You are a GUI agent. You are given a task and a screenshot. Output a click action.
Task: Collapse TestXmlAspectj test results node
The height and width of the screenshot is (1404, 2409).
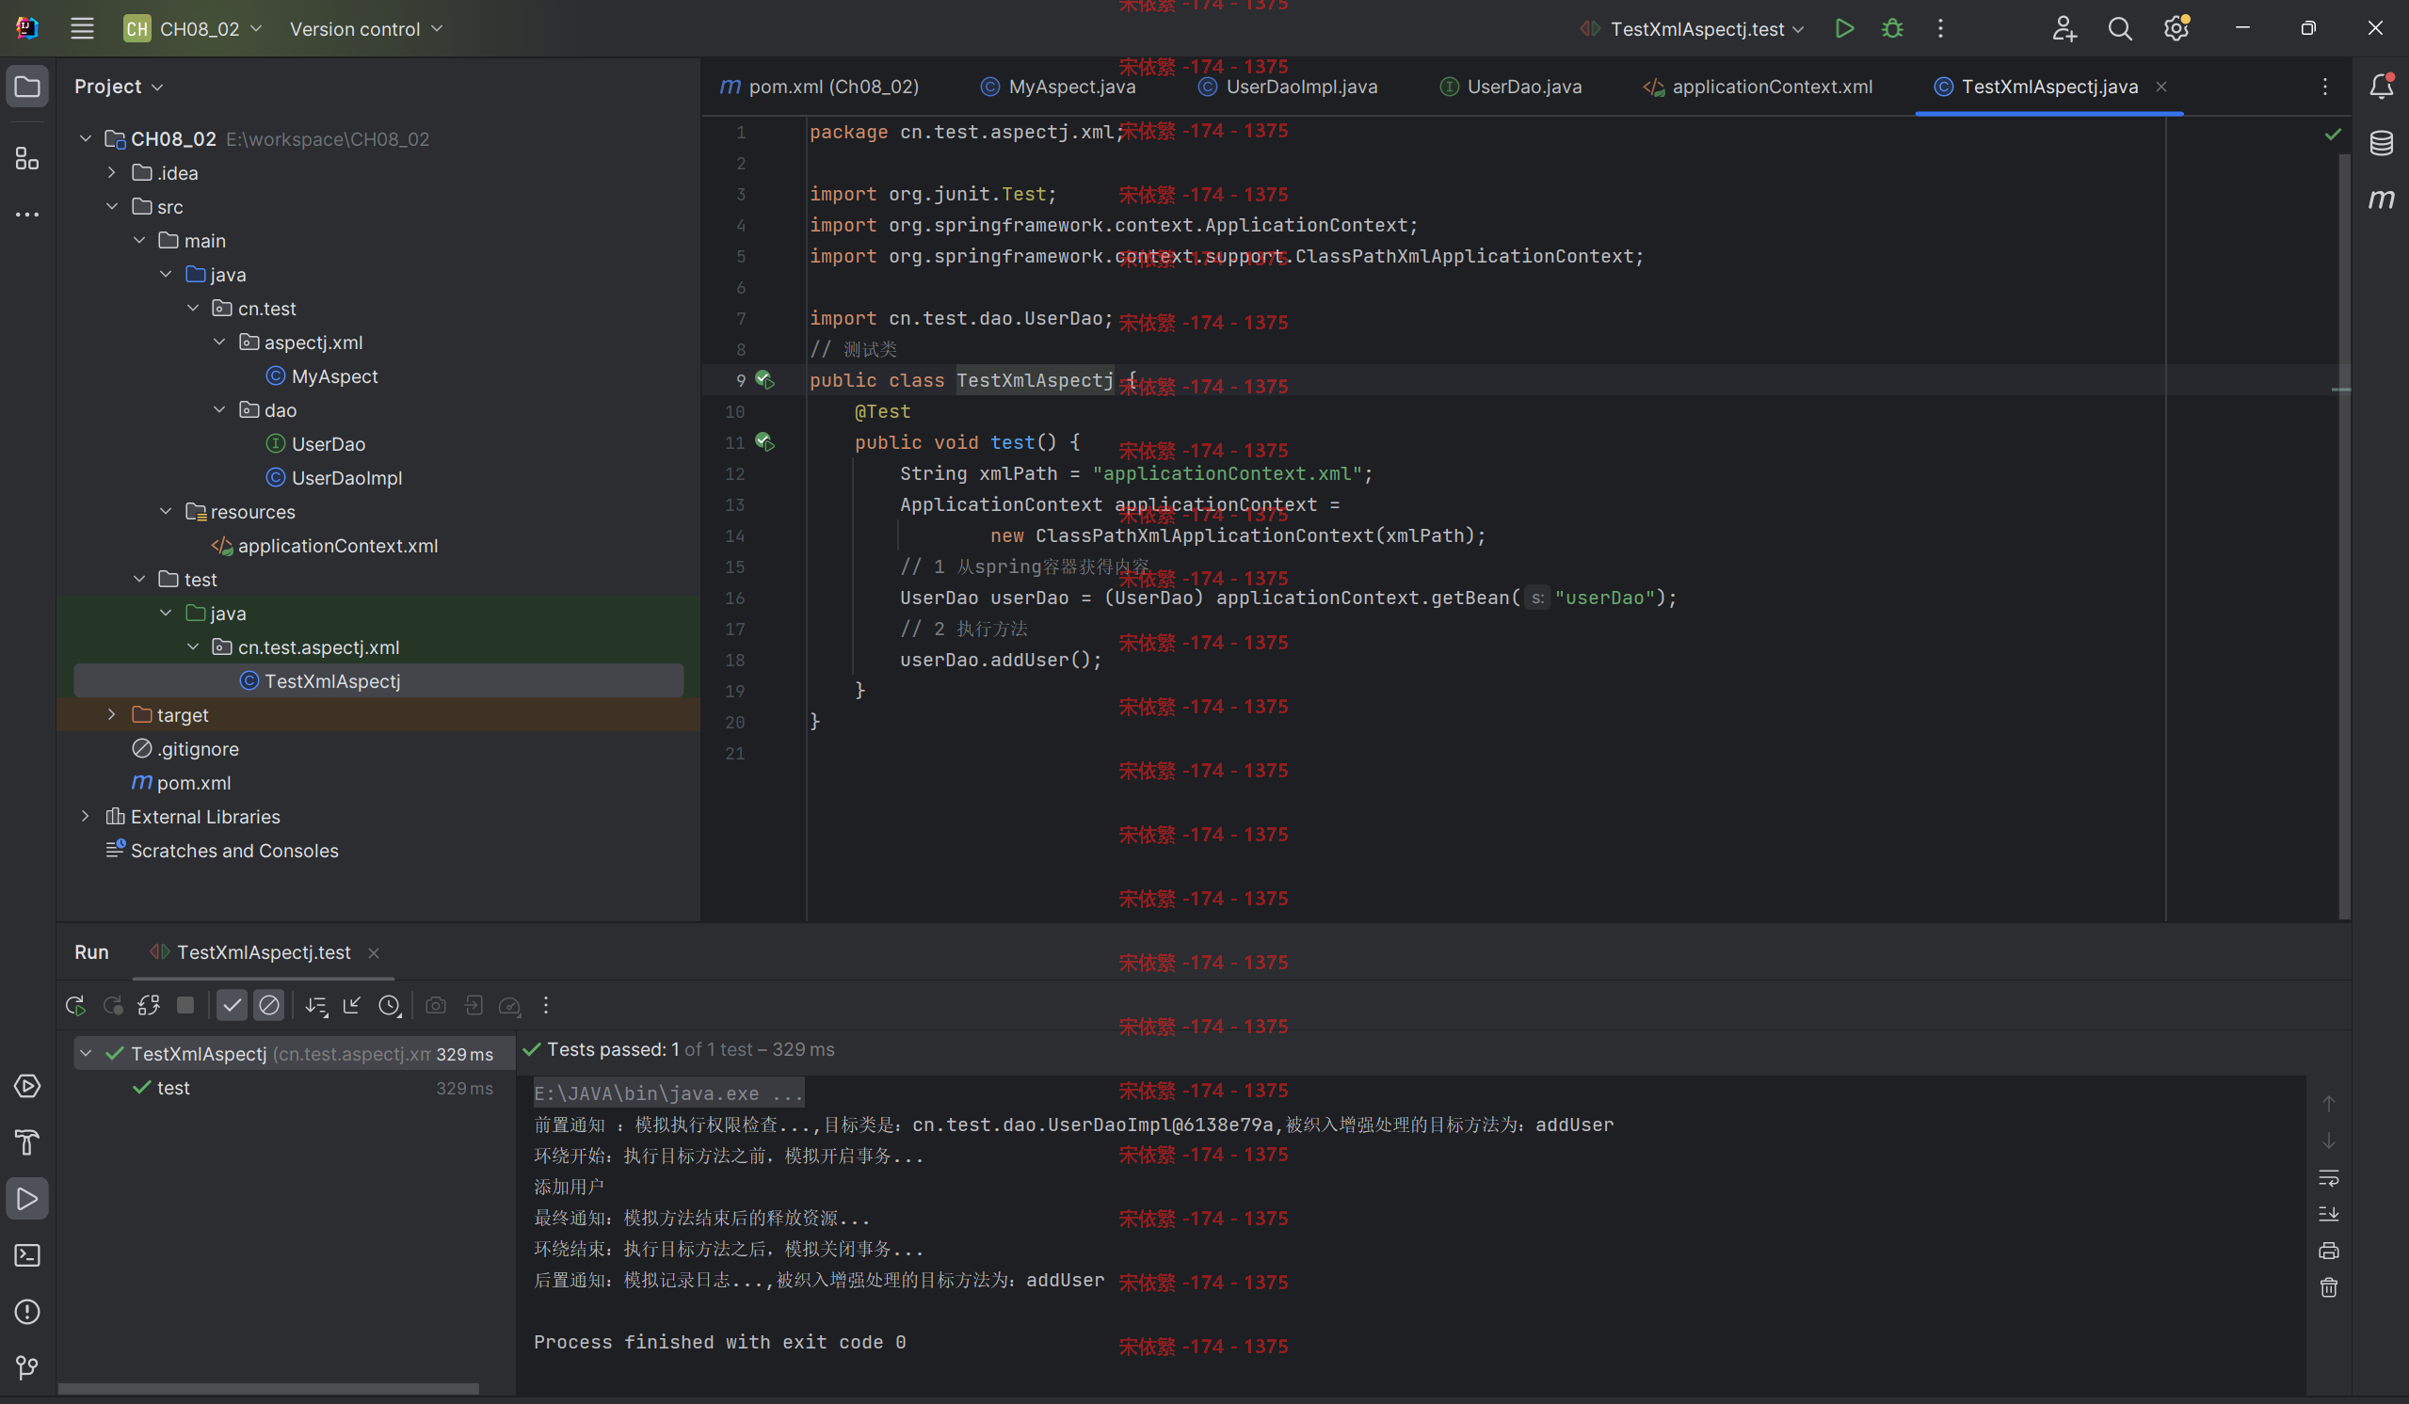(x=85, y=1053)
